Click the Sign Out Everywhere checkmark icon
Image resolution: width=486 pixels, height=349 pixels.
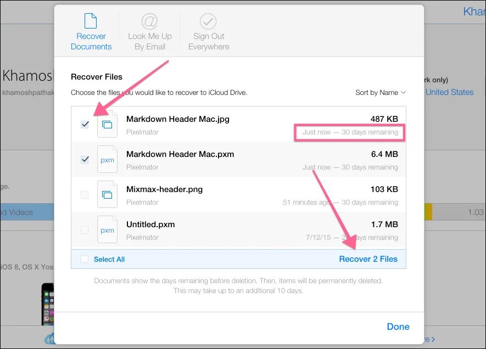point(208,21)
